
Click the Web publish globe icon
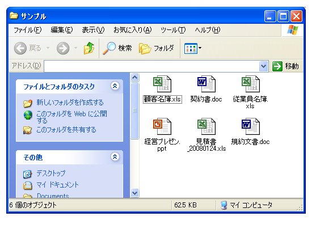point(28,115)
